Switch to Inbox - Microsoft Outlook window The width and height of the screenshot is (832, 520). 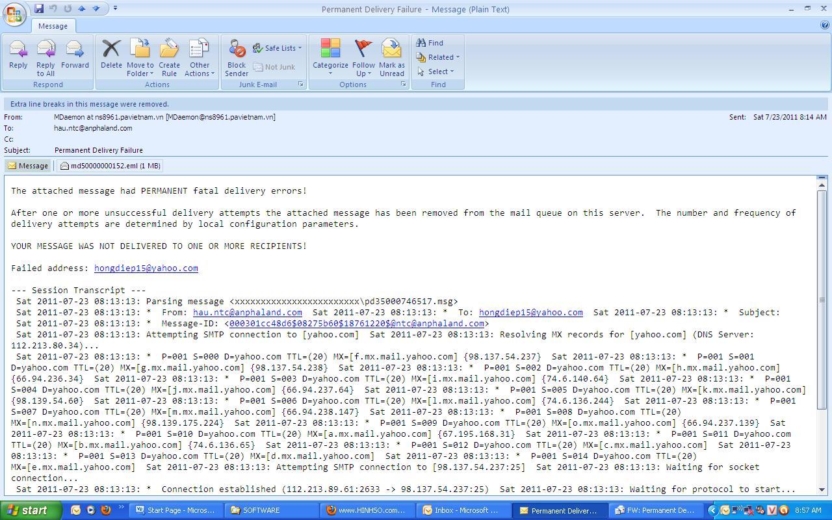(464, 510)
